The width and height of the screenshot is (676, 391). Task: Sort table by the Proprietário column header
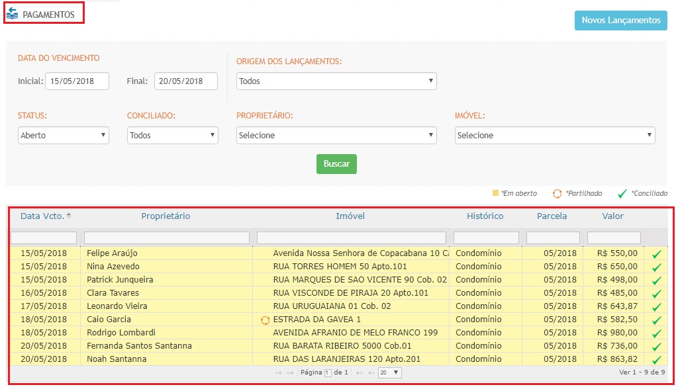click(166, 216)
